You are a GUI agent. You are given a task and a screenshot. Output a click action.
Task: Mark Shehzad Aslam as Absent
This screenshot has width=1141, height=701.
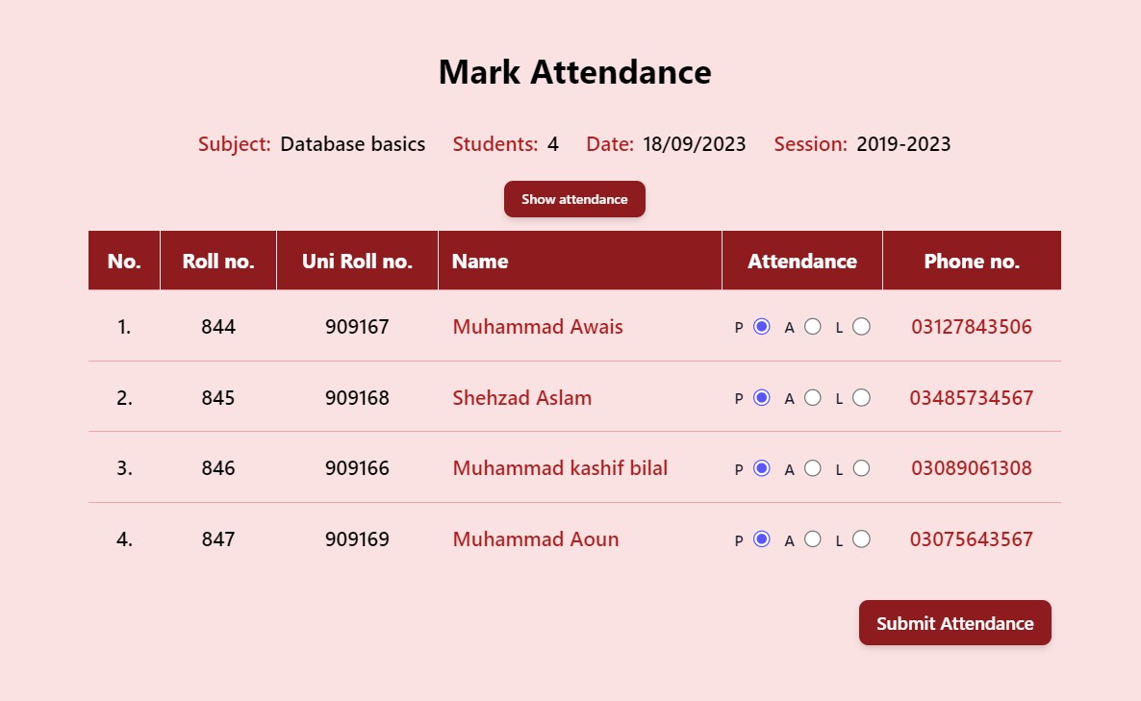[x=813, y=397]
